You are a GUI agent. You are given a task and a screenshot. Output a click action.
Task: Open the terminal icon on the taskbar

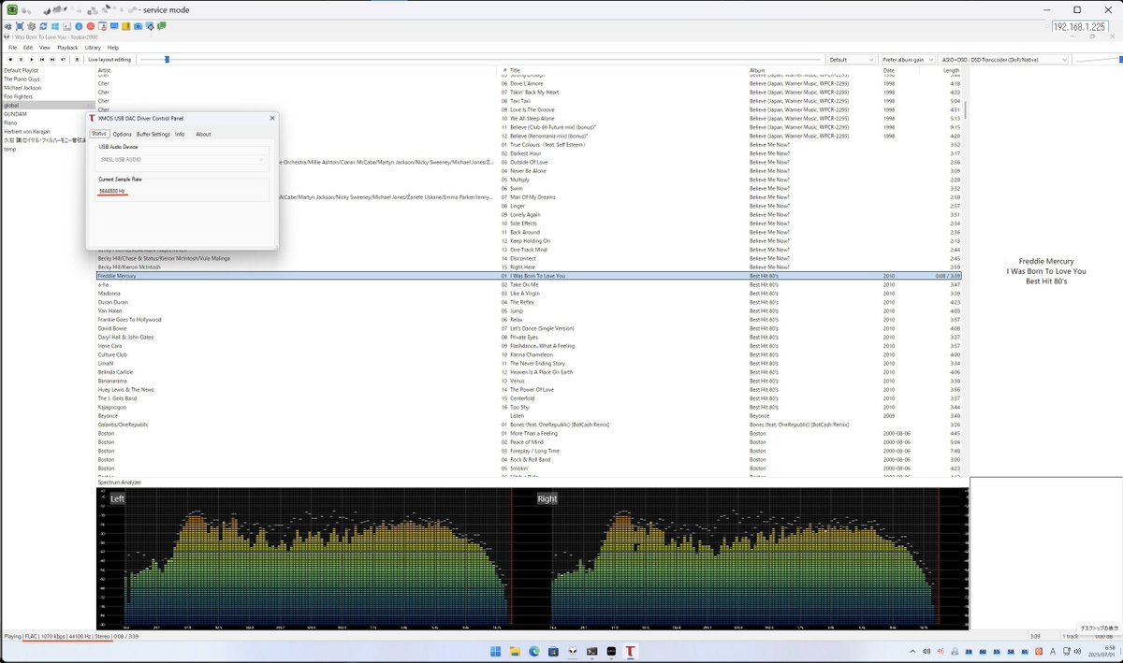pos(592,651)
